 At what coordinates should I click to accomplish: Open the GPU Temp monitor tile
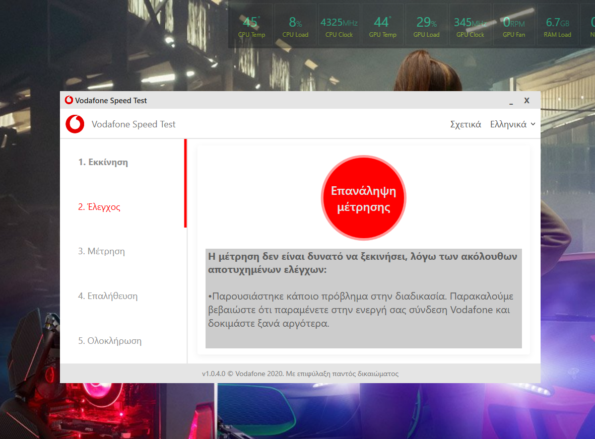point(382,26)
